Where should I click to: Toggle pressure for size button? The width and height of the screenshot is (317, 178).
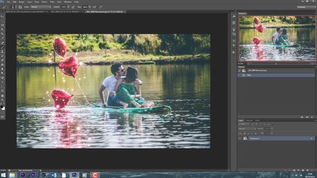coord(101,7)
